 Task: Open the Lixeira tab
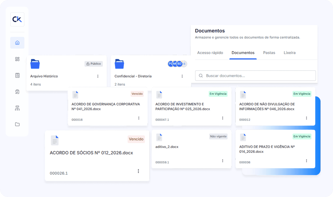290,53
